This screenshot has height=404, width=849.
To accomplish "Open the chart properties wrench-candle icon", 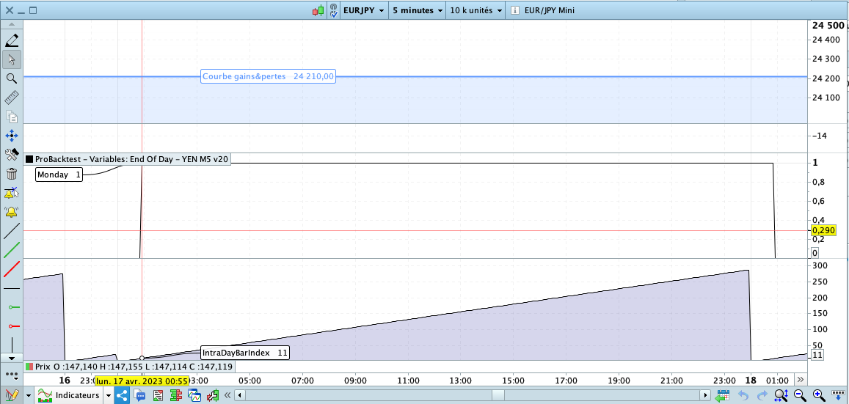I will click(x=212, y=395).
